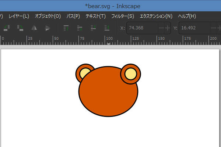221x147 pixels.
Task: Open the ヘルプ(H) menu
Action: pyautogui.click(x=187, y=16)
